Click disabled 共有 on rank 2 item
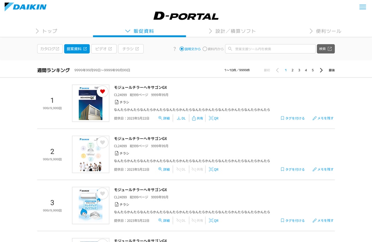The image size is (372, 242). [x=197, y=169]
